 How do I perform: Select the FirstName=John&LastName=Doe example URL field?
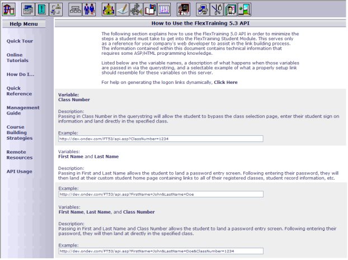(161, 195)
